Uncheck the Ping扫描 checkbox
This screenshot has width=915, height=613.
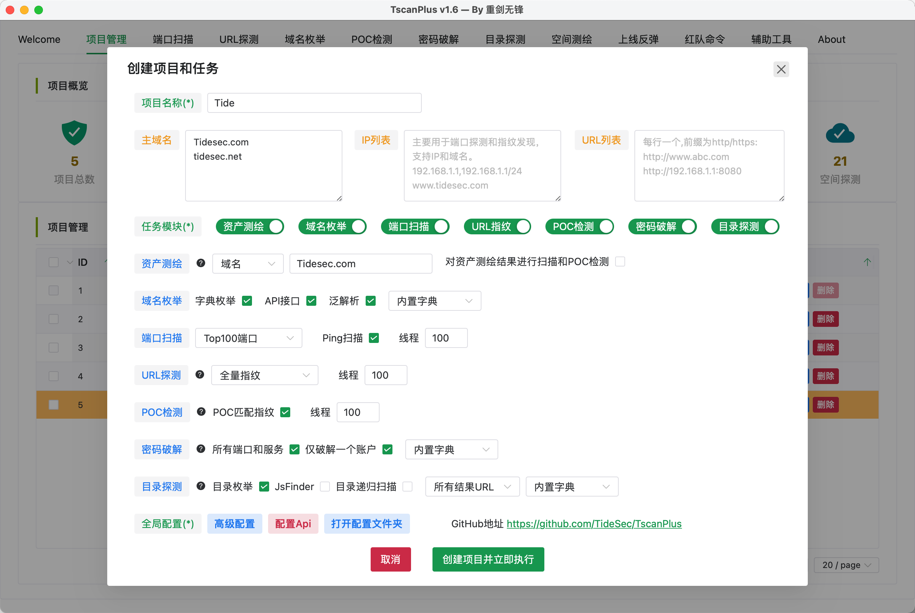coord(374,338)
